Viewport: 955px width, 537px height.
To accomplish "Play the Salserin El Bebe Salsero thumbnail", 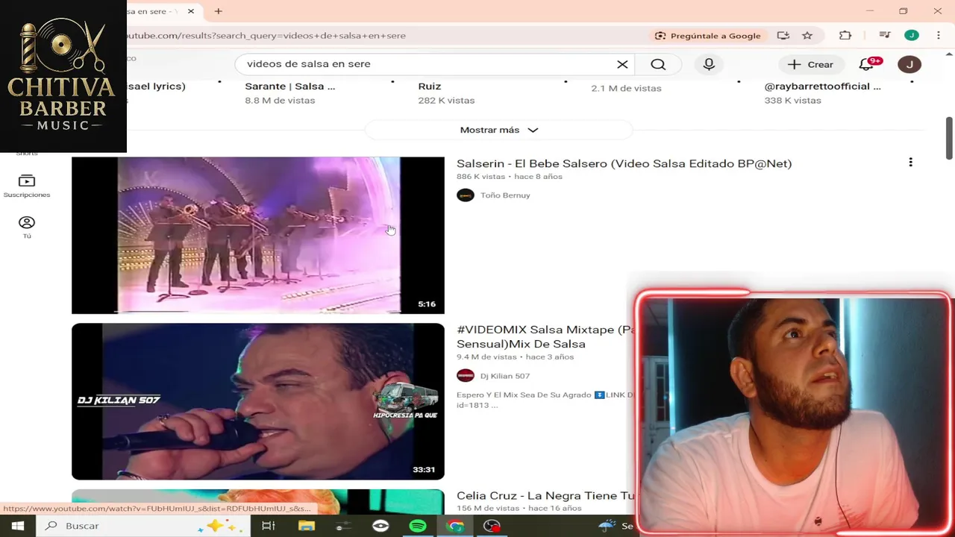I will 258,235.
